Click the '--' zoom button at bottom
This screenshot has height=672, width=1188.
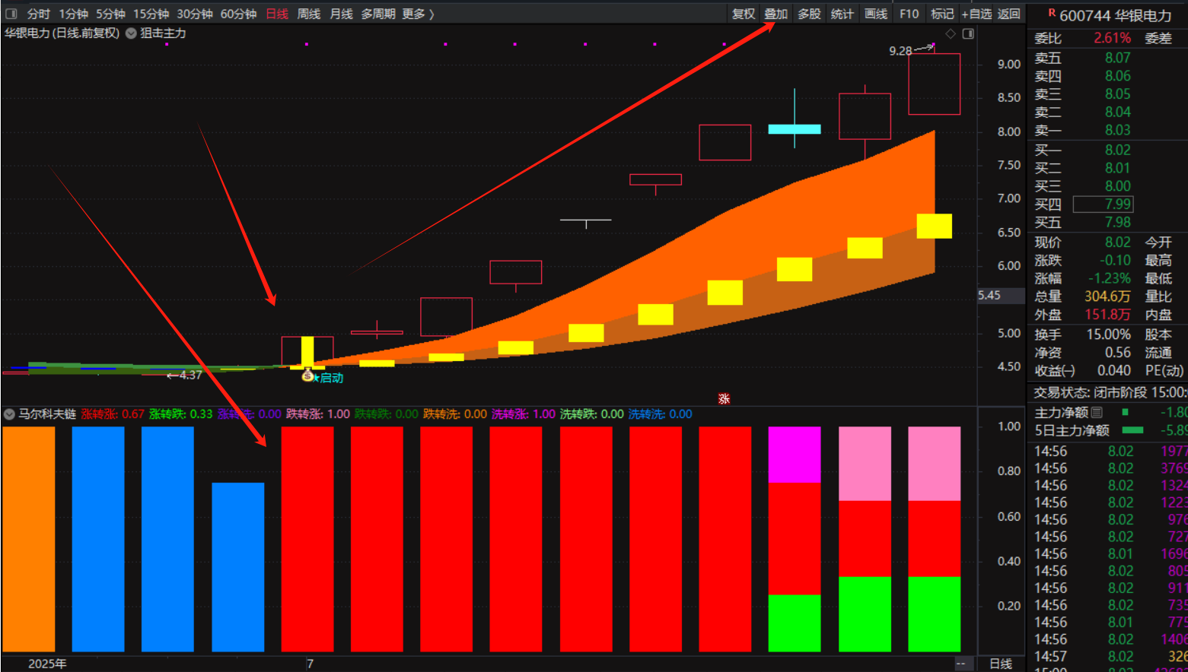click(960, 664)
